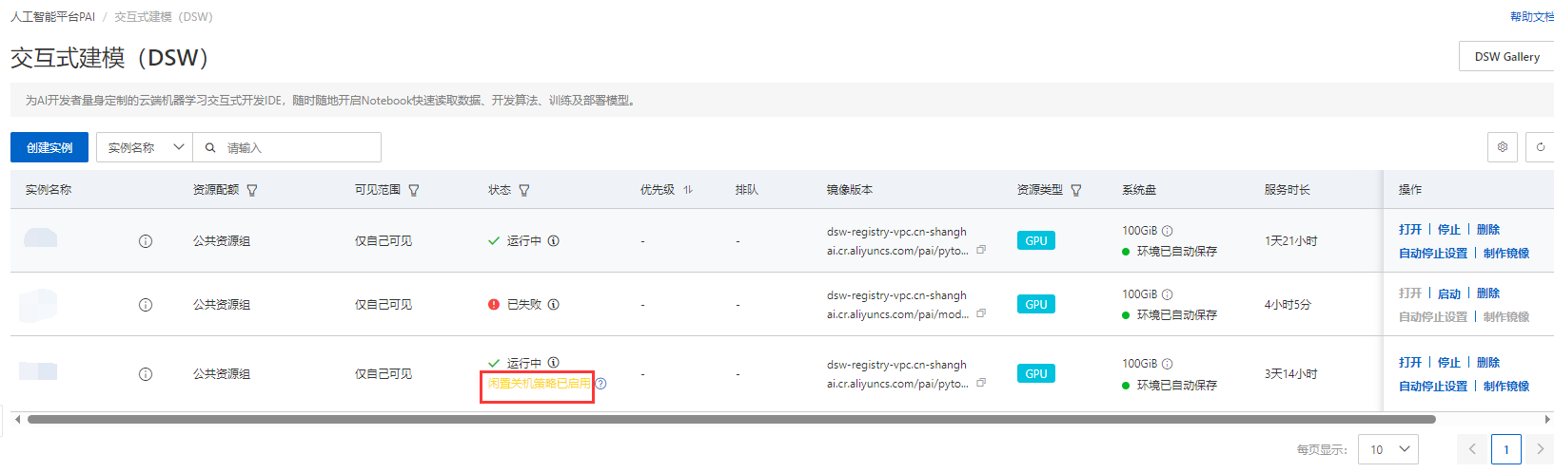Open the 实例名称 search type dropdown
Image resolution: width=1554 pixels, height=473 pixels.
coord(145,147)
